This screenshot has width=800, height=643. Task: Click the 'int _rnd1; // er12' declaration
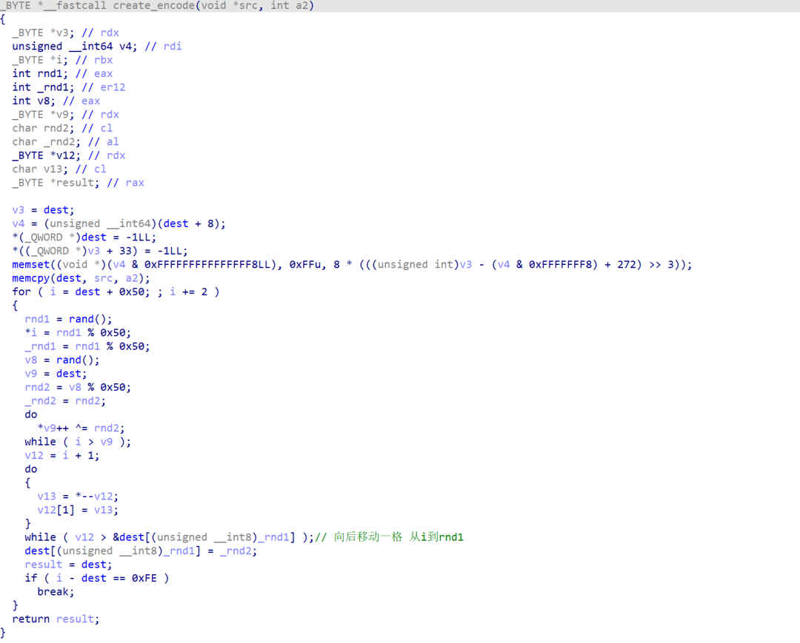68,87
